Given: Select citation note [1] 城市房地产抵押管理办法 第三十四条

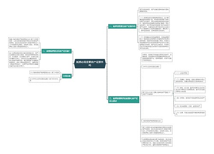Looking at the screenshot, I should pos(45,73).
